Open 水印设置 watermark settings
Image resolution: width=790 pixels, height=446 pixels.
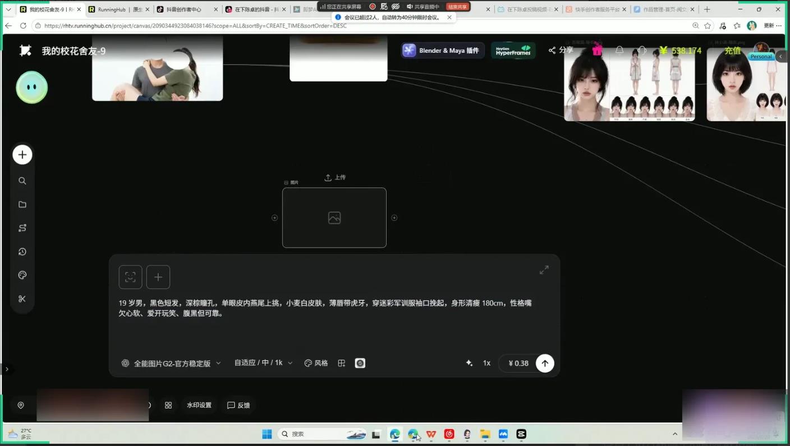pyautogui.click(x=199, y=405)
